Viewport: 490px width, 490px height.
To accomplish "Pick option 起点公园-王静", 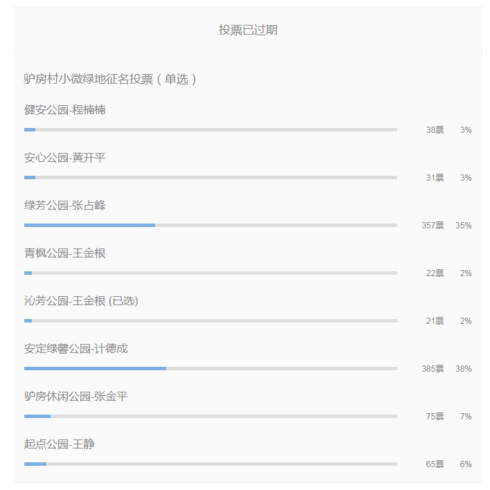I will (x=59, y=444).
